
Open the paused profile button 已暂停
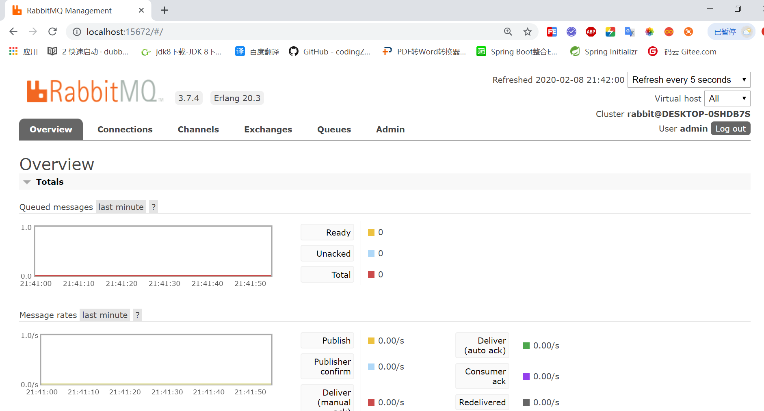coord(732,32)
